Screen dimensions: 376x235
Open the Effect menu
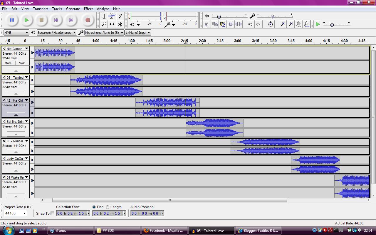tap(88, 9)
